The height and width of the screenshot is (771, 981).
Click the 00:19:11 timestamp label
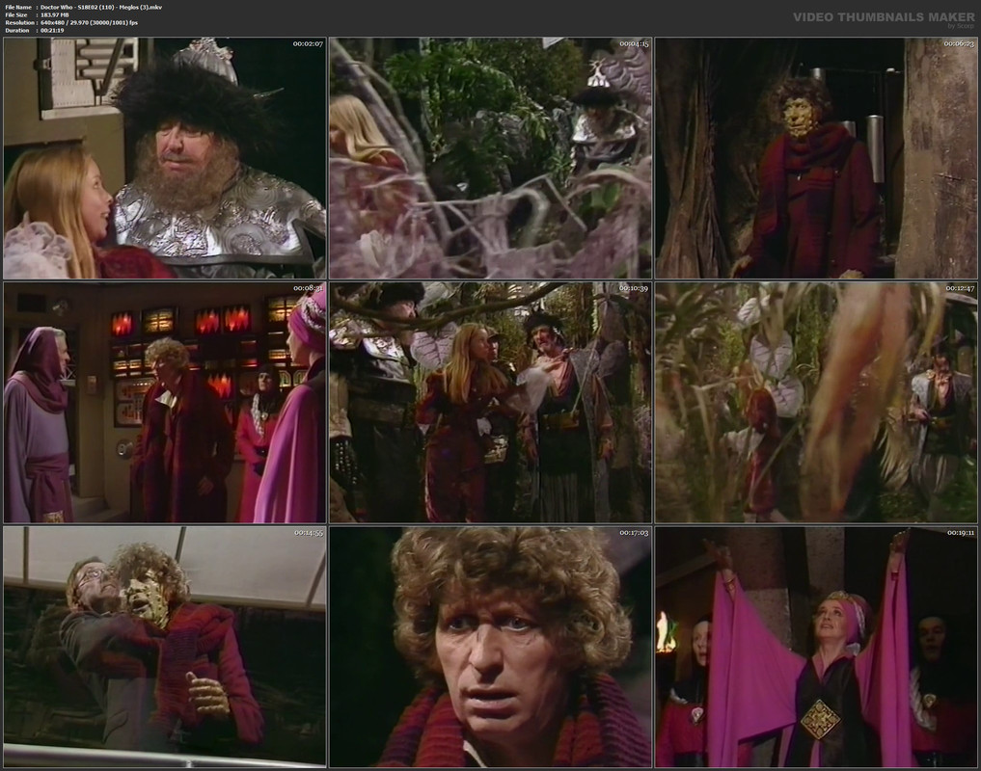959,533
